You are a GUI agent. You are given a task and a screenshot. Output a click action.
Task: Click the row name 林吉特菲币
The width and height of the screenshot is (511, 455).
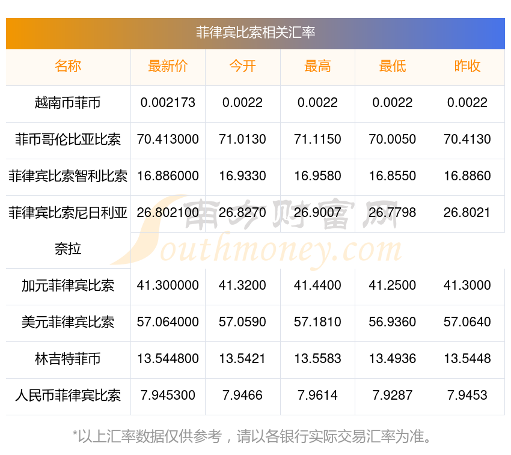(68, 359)
